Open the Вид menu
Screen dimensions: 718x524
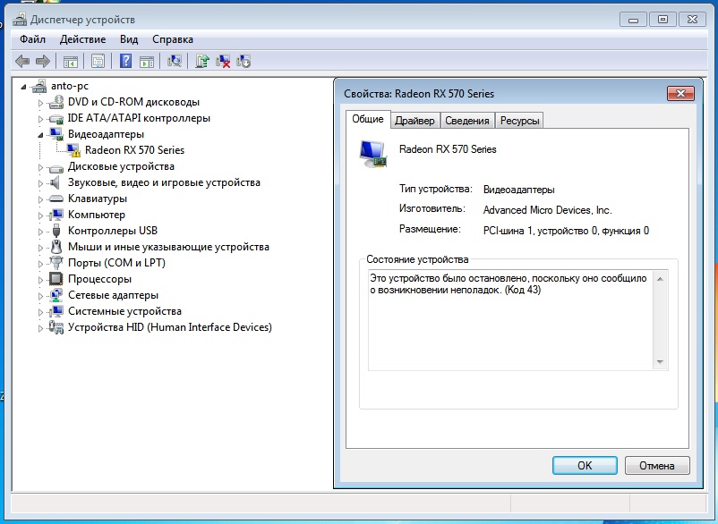(129, 39)
